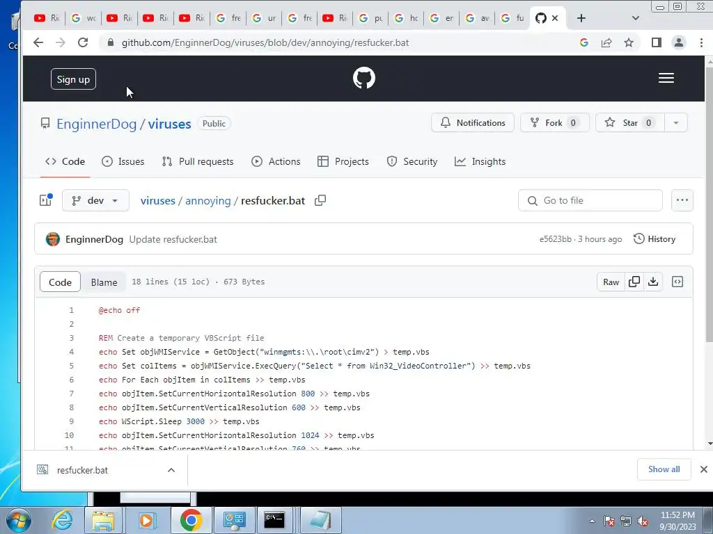
Task: View file History
Action: [x=655, y=239]
